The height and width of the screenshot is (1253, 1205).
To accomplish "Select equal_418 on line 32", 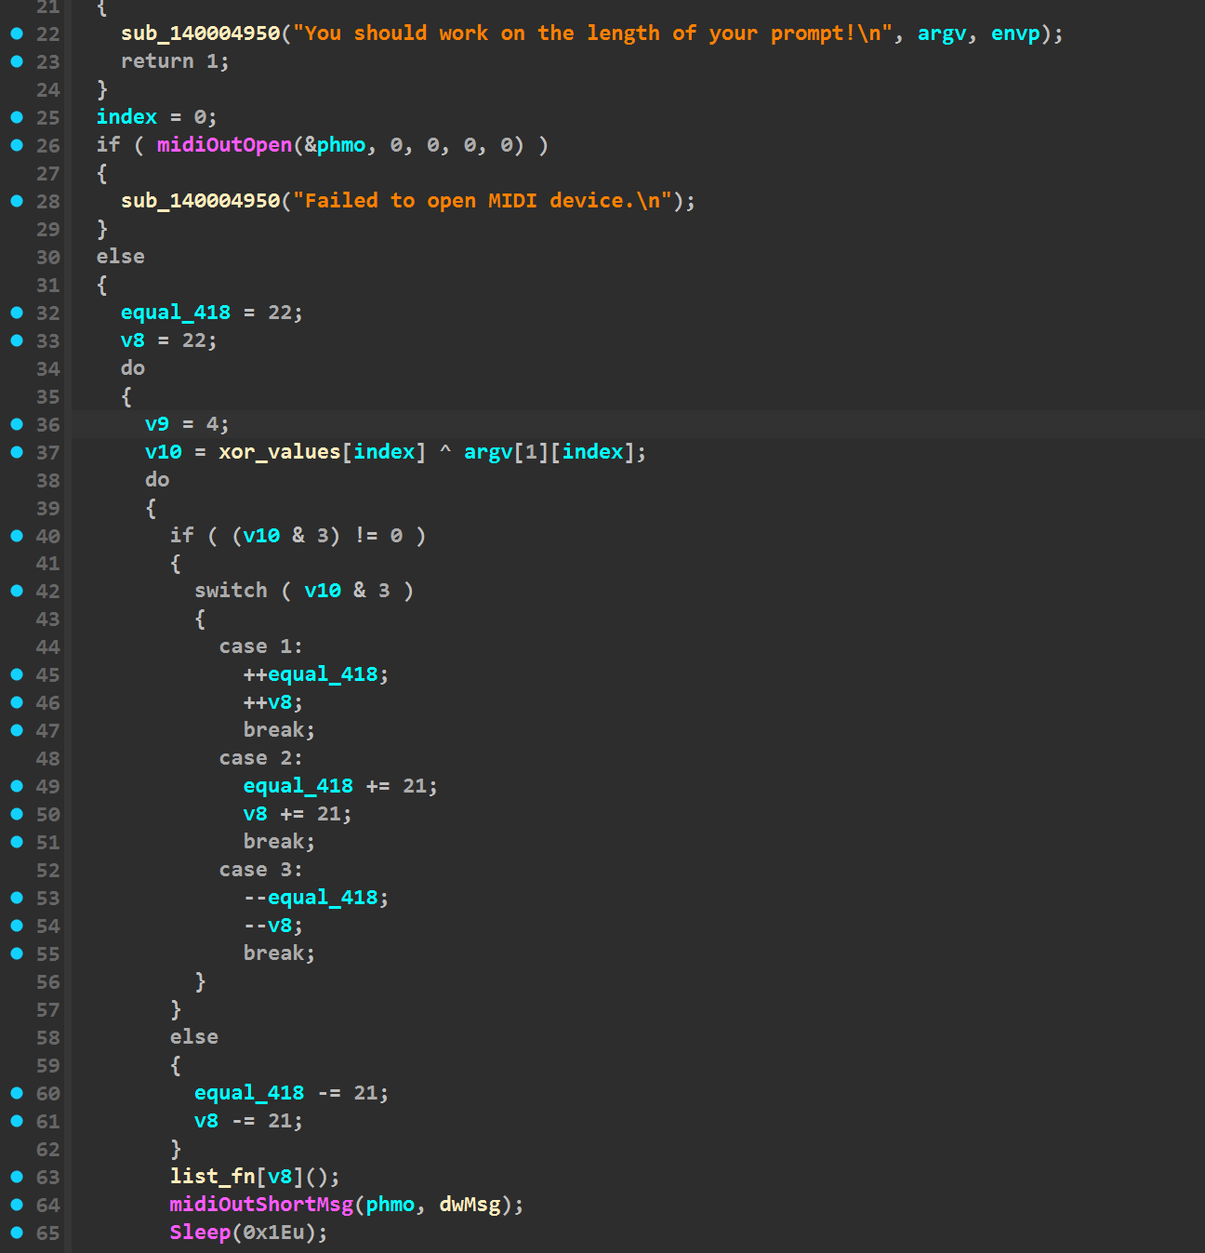I will 176,313.
